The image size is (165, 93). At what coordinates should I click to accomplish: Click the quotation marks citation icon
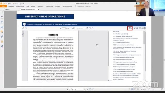coord(140,28)
